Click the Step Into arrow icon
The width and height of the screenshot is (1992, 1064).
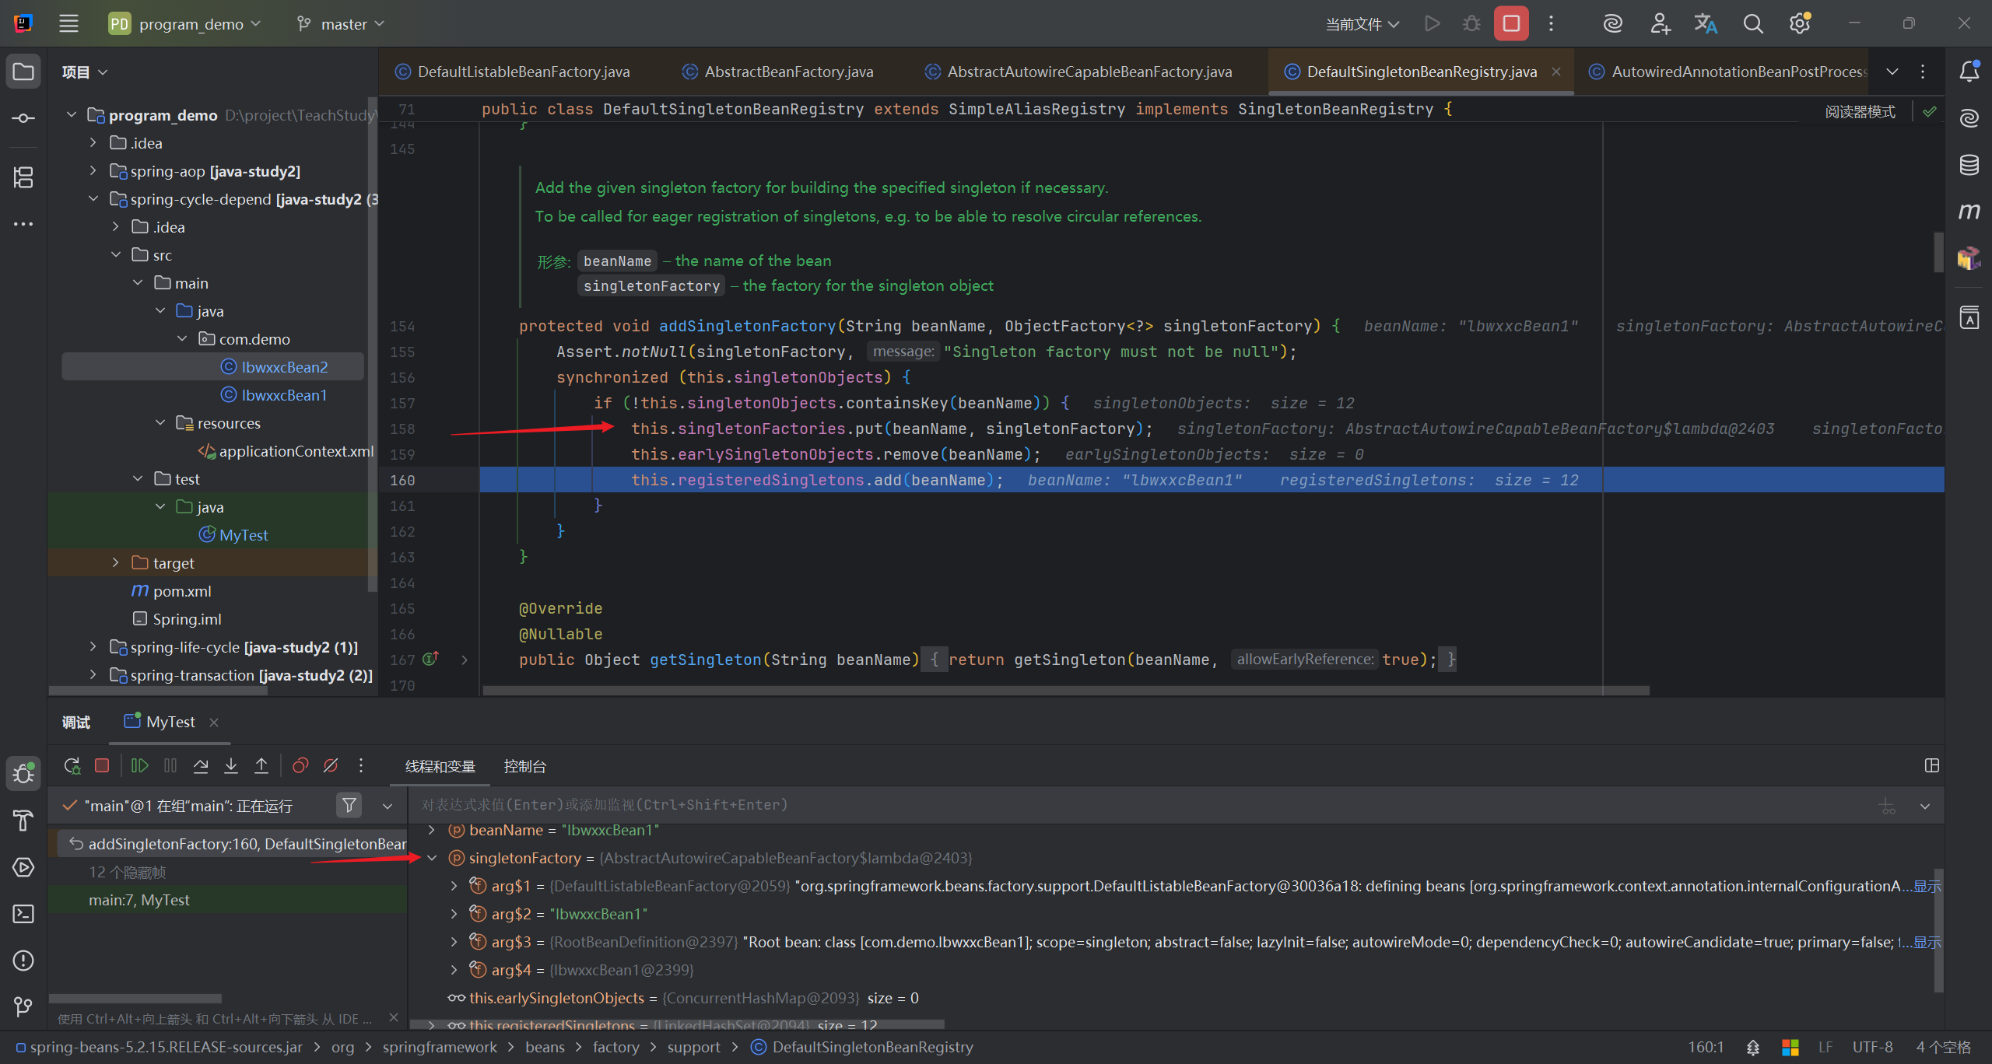(x=231, y=766)
